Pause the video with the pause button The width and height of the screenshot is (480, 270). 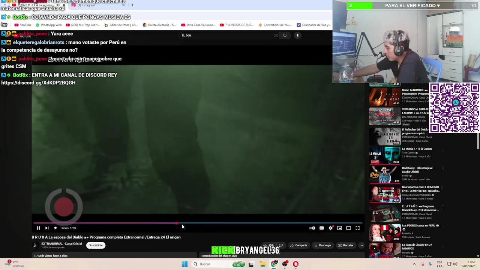pos(38,228)
